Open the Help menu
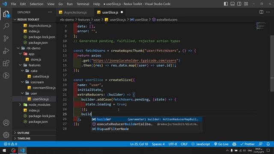This screenshot has width=274, height=154. click(x=97, y=4)
